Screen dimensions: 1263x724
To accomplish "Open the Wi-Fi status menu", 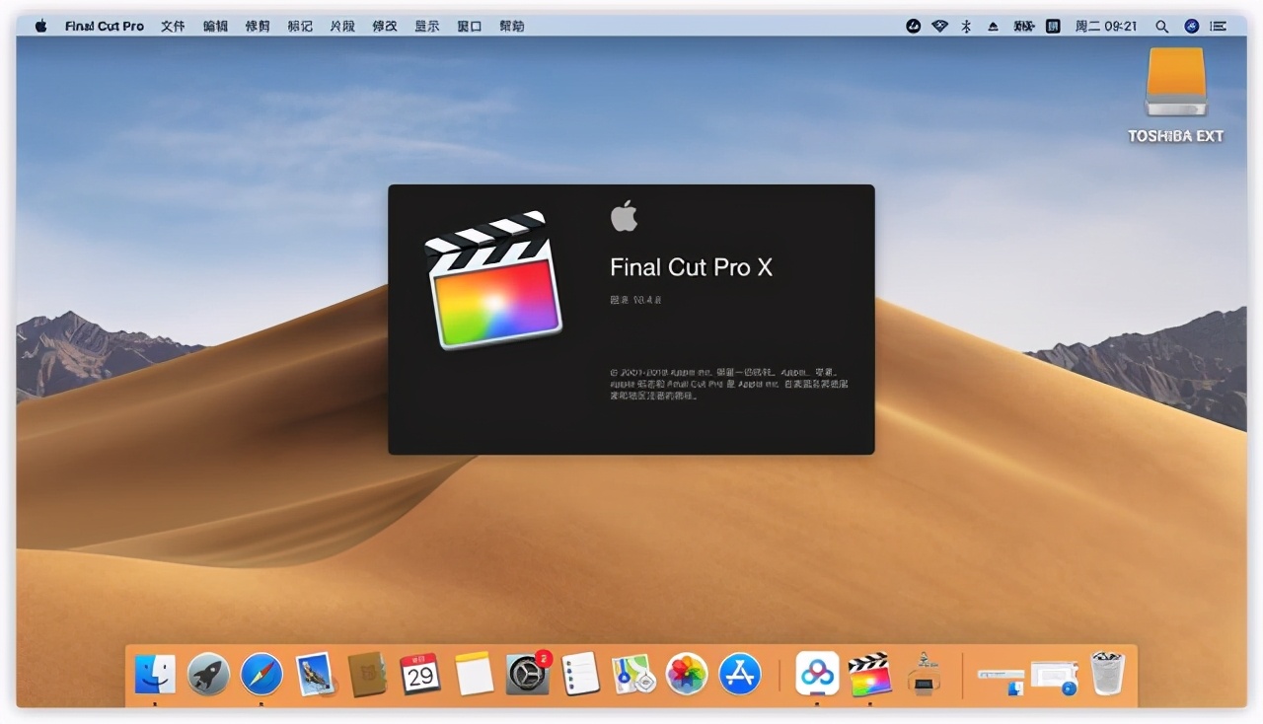I will coord(939,27).
